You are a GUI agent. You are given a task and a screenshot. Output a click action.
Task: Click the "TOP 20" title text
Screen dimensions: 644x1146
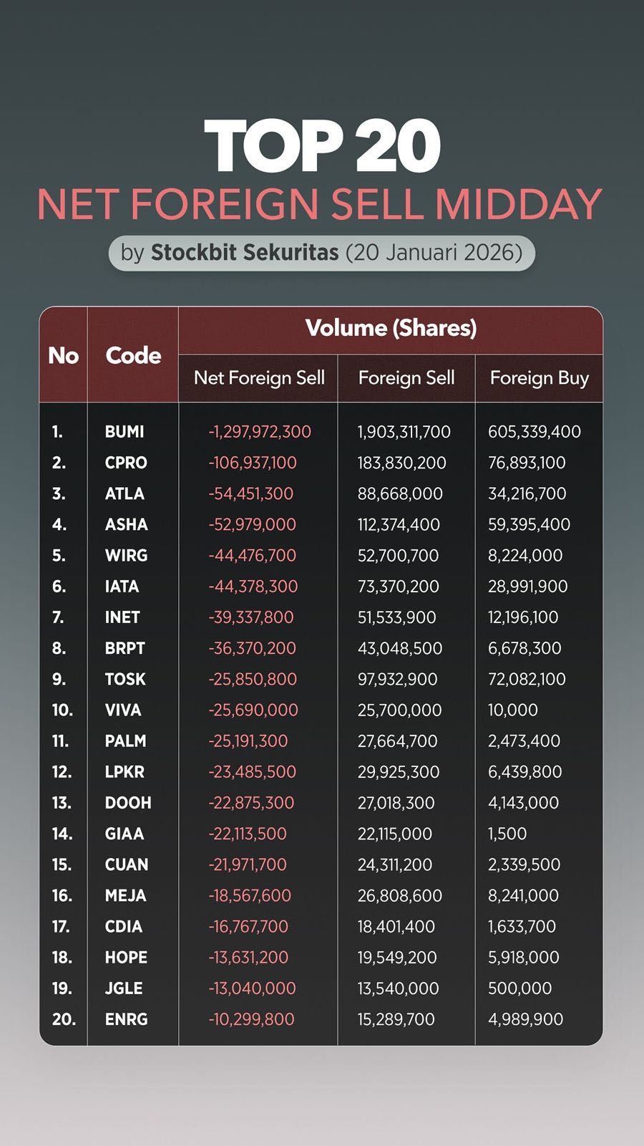click(x=322, y=145)
